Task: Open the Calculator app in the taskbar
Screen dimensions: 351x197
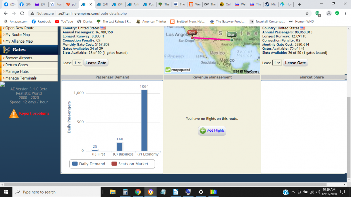Action: (x=125, y=192)
